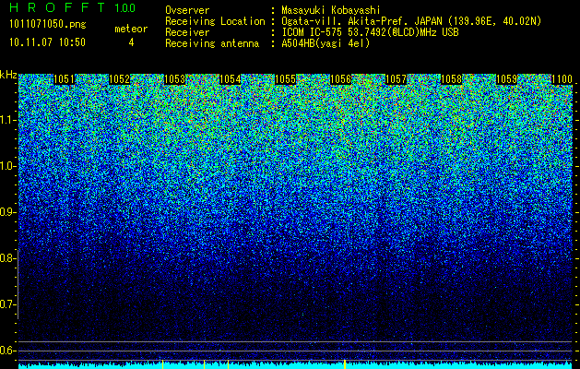Click the word meteor above the count
580x369 pixels.
(131, 29)
